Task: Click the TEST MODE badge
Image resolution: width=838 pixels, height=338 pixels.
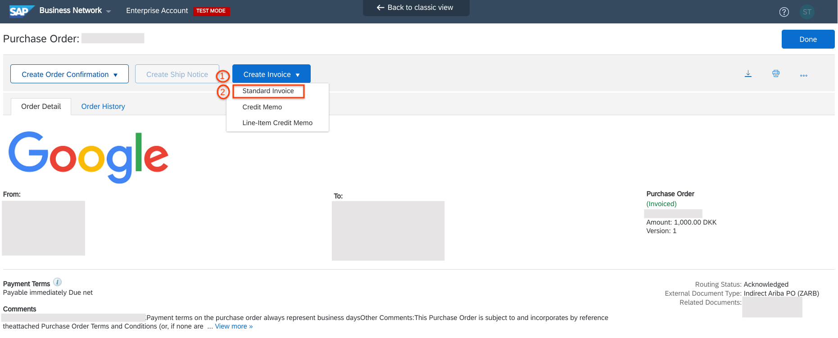Action: coord(211,11)
